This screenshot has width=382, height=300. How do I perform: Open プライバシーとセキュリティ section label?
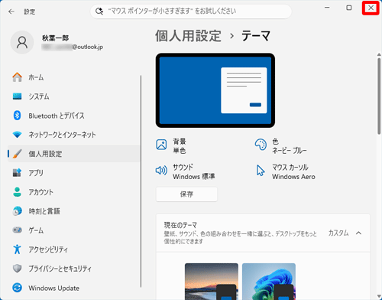click(60, 269)
